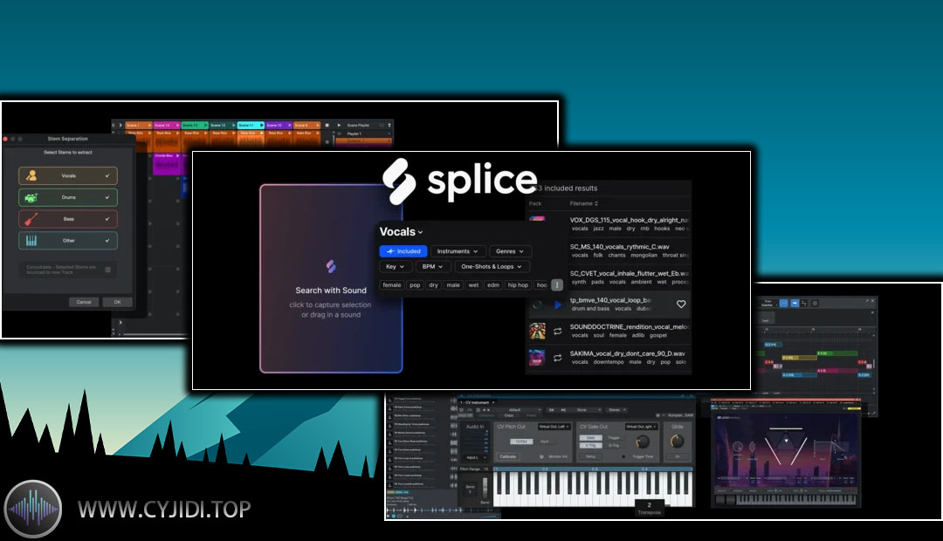Open the Input L dropdown under Audio In

click(x=475, y=458)
